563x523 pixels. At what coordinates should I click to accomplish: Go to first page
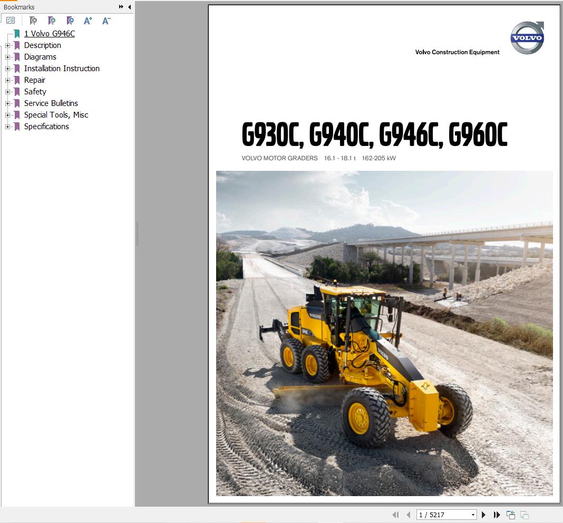(x=396, y=515)
